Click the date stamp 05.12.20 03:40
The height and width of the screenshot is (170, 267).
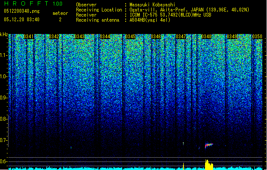tap(22, 20)
